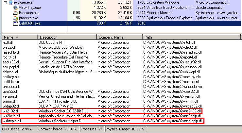Select the wshtcpip.dll row

(x=12, y=121)
